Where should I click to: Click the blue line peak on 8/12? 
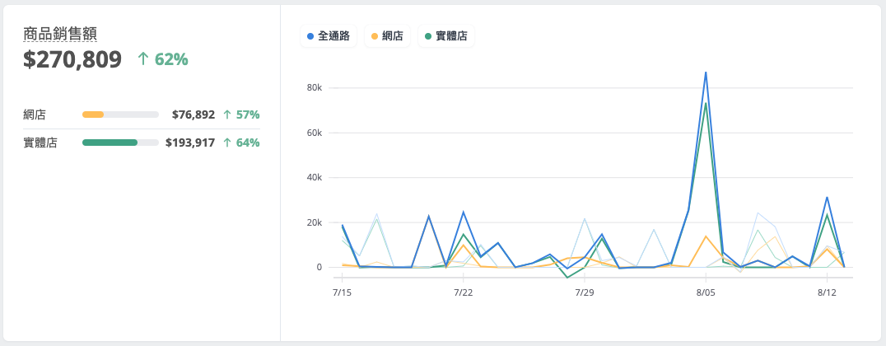[828, 198]
